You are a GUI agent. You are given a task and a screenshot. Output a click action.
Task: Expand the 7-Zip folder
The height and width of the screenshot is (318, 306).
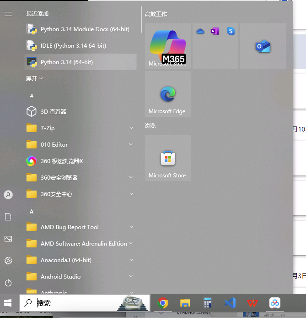[81, 128]
